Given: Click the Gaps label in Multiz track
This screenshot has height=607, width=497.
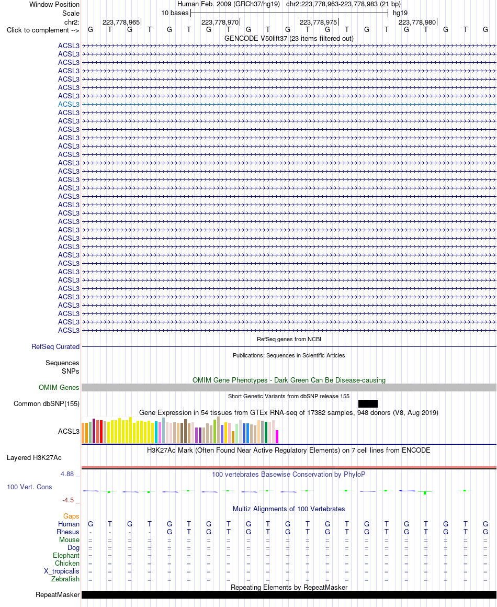Looking at the screenshot, I should pos(71,516).
